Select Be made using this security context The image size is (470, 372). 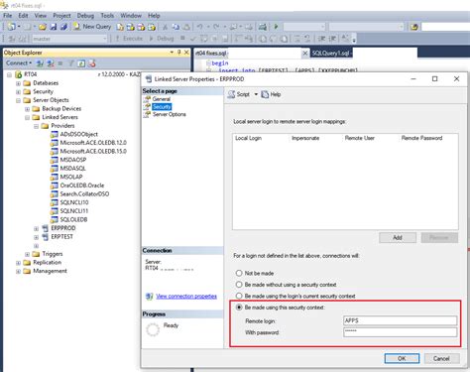click(239, 308)
